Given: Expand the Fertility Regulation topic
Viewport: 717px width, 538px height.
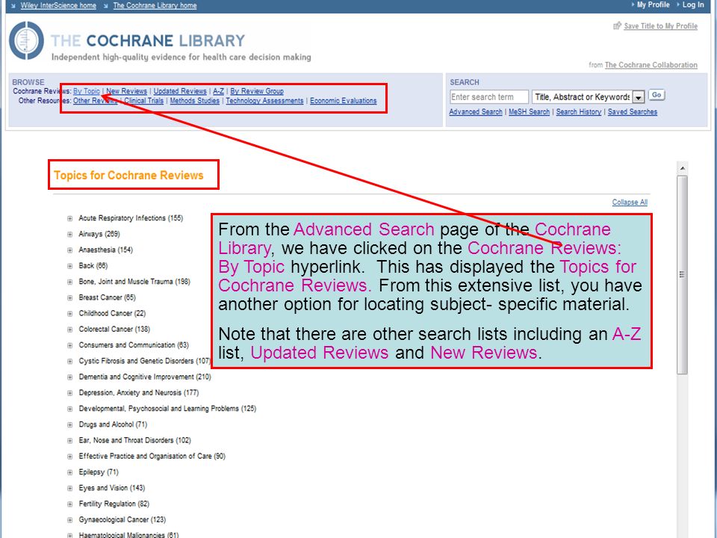Looking at the screenshot, I should pos(70,504).
